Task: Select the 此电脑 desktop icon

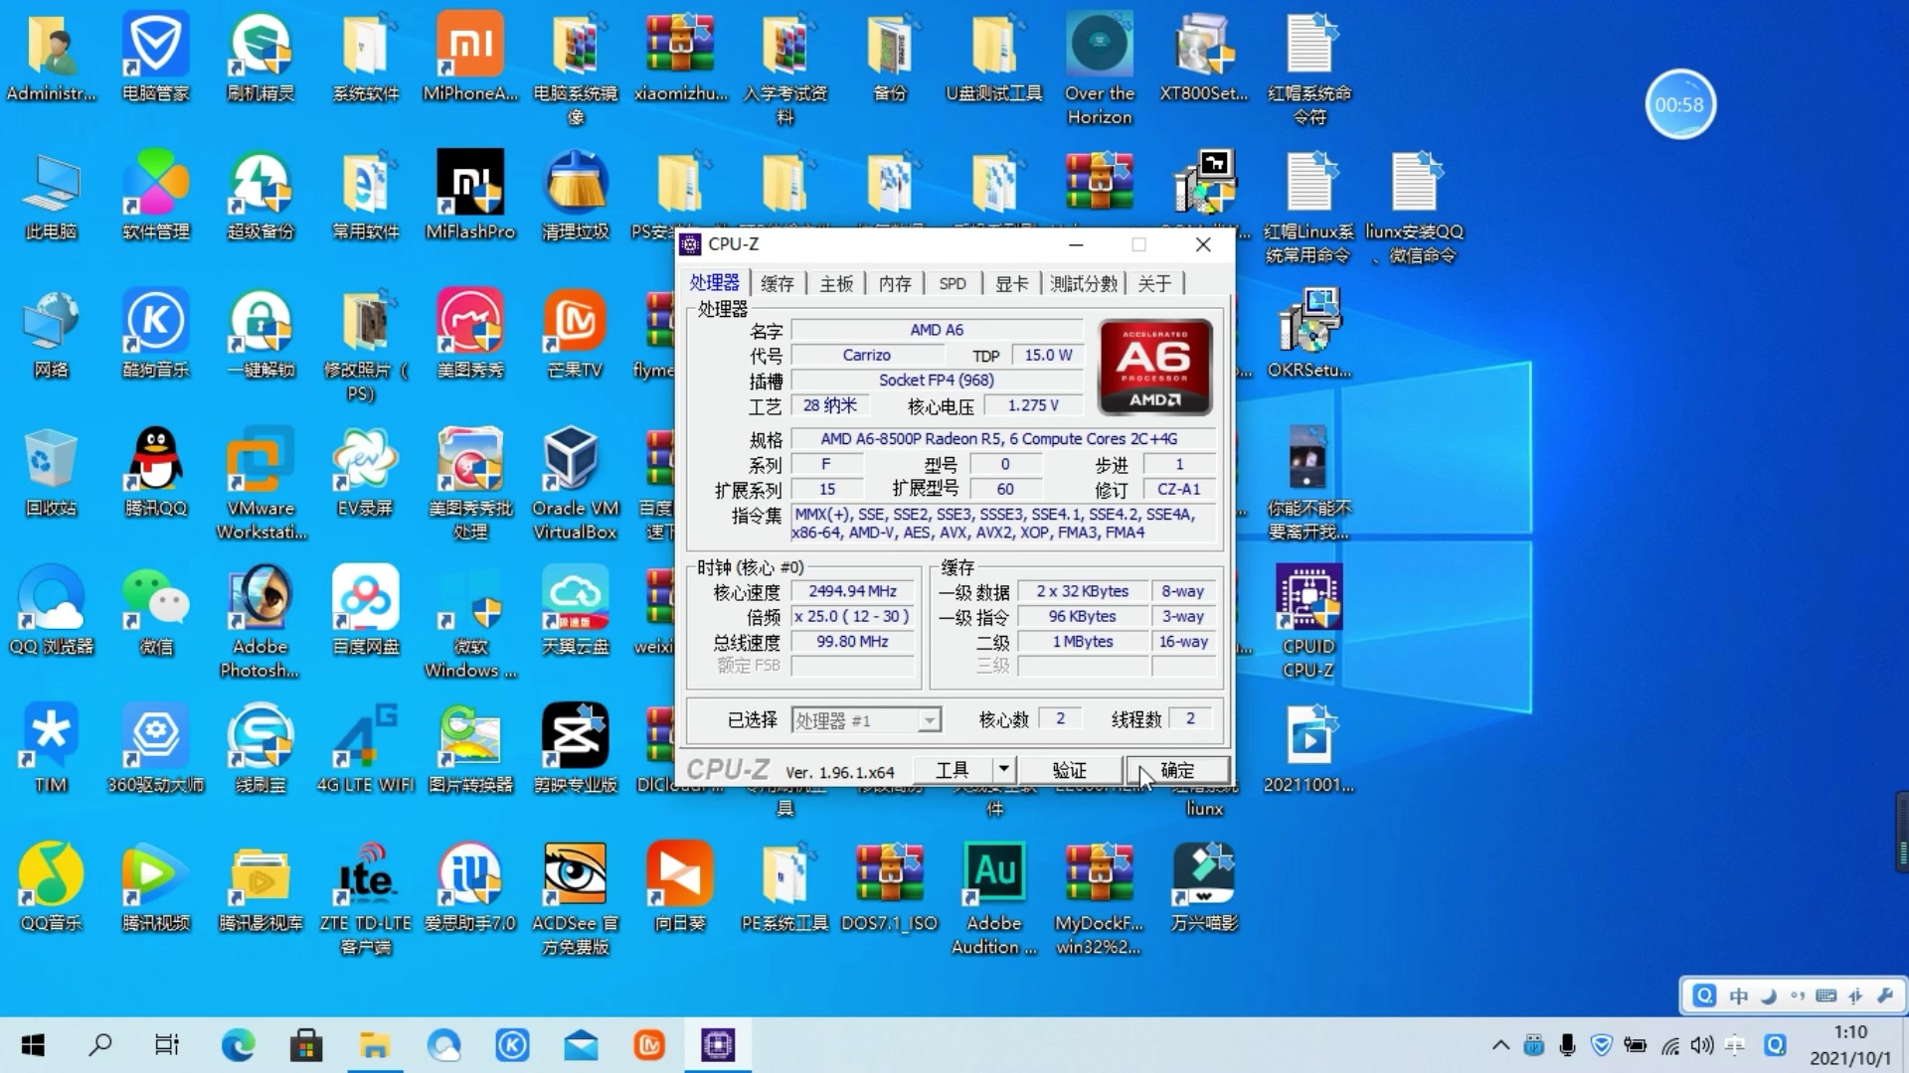Action: 52,195
